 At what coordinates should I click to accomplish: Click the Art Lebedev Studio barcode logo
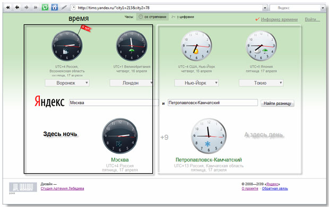[x=23, y=187]
